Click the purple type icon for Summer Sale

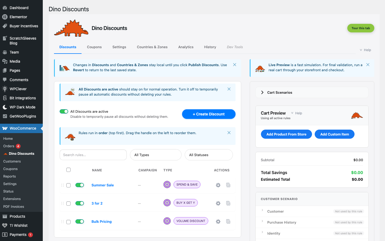point(167,184)
